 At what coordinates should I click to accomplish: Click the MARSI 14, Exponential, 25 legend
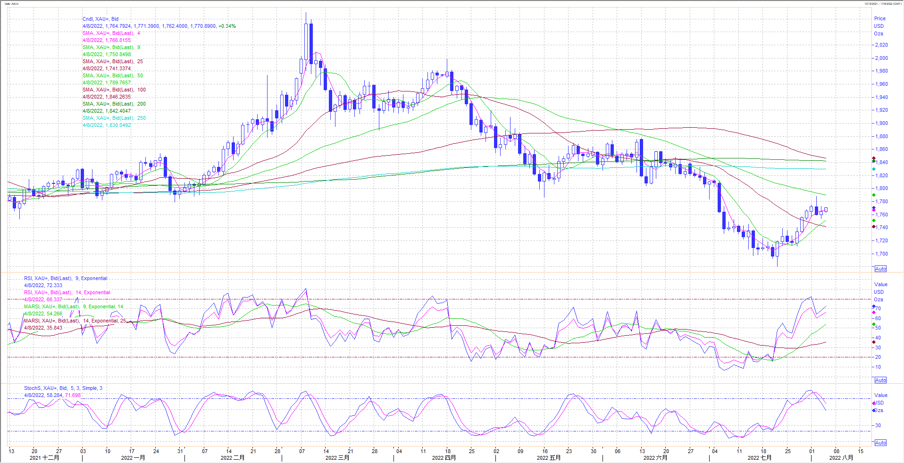point(75,321)
